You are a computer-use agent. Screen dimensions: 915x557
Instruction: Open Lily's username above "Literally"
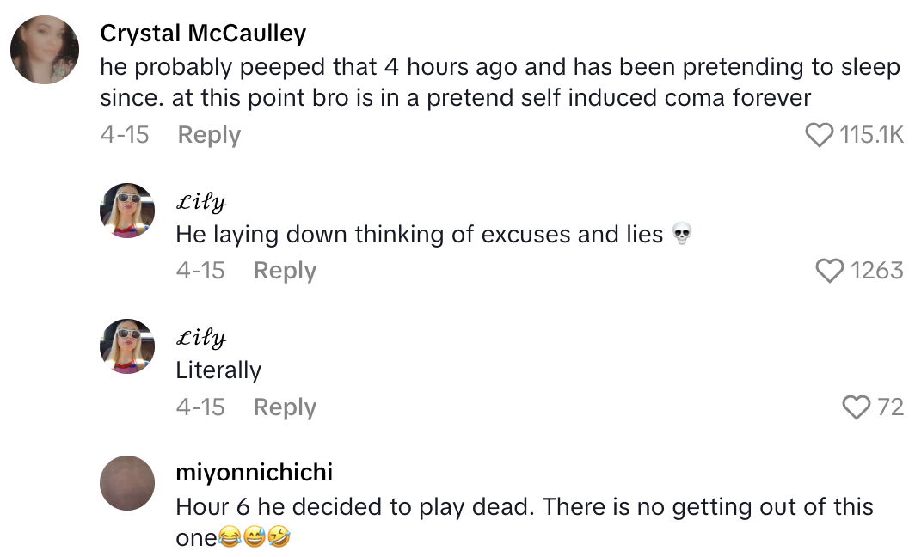pos(200,338)
